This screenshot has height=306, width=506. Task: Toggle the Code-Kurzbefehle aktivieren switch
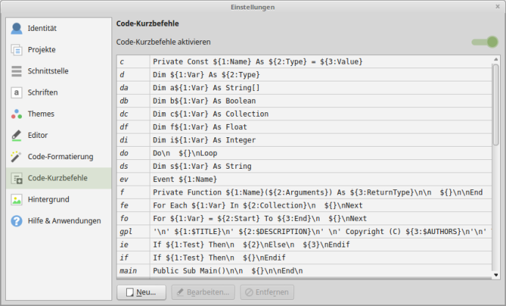point(485,42)
